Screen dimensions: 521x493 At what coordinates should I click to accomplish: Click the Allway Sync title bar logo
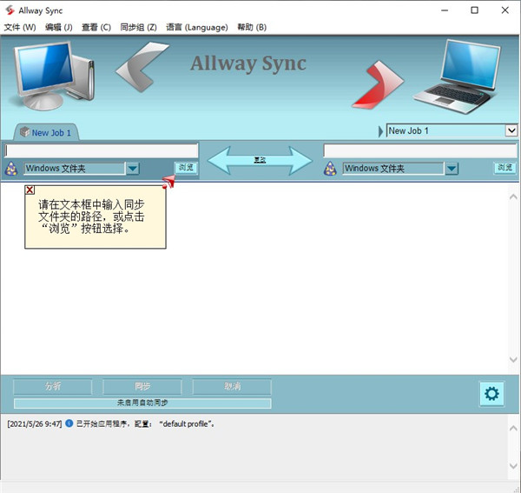10,10
